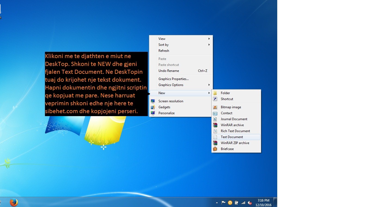This screenshot has width=372, height=207.
Task: Choose Refresh in context menu
Action: (181, 51)
